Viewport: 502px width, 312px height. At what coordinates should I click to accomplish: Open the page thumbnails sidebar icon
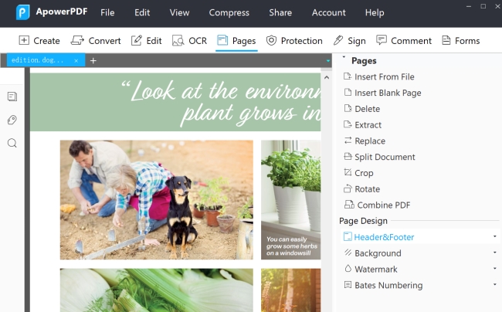click(x=12, y=97)
